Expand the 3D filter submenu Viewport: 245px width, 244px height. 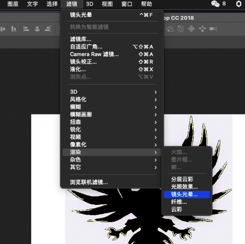[x=112, y=92]
